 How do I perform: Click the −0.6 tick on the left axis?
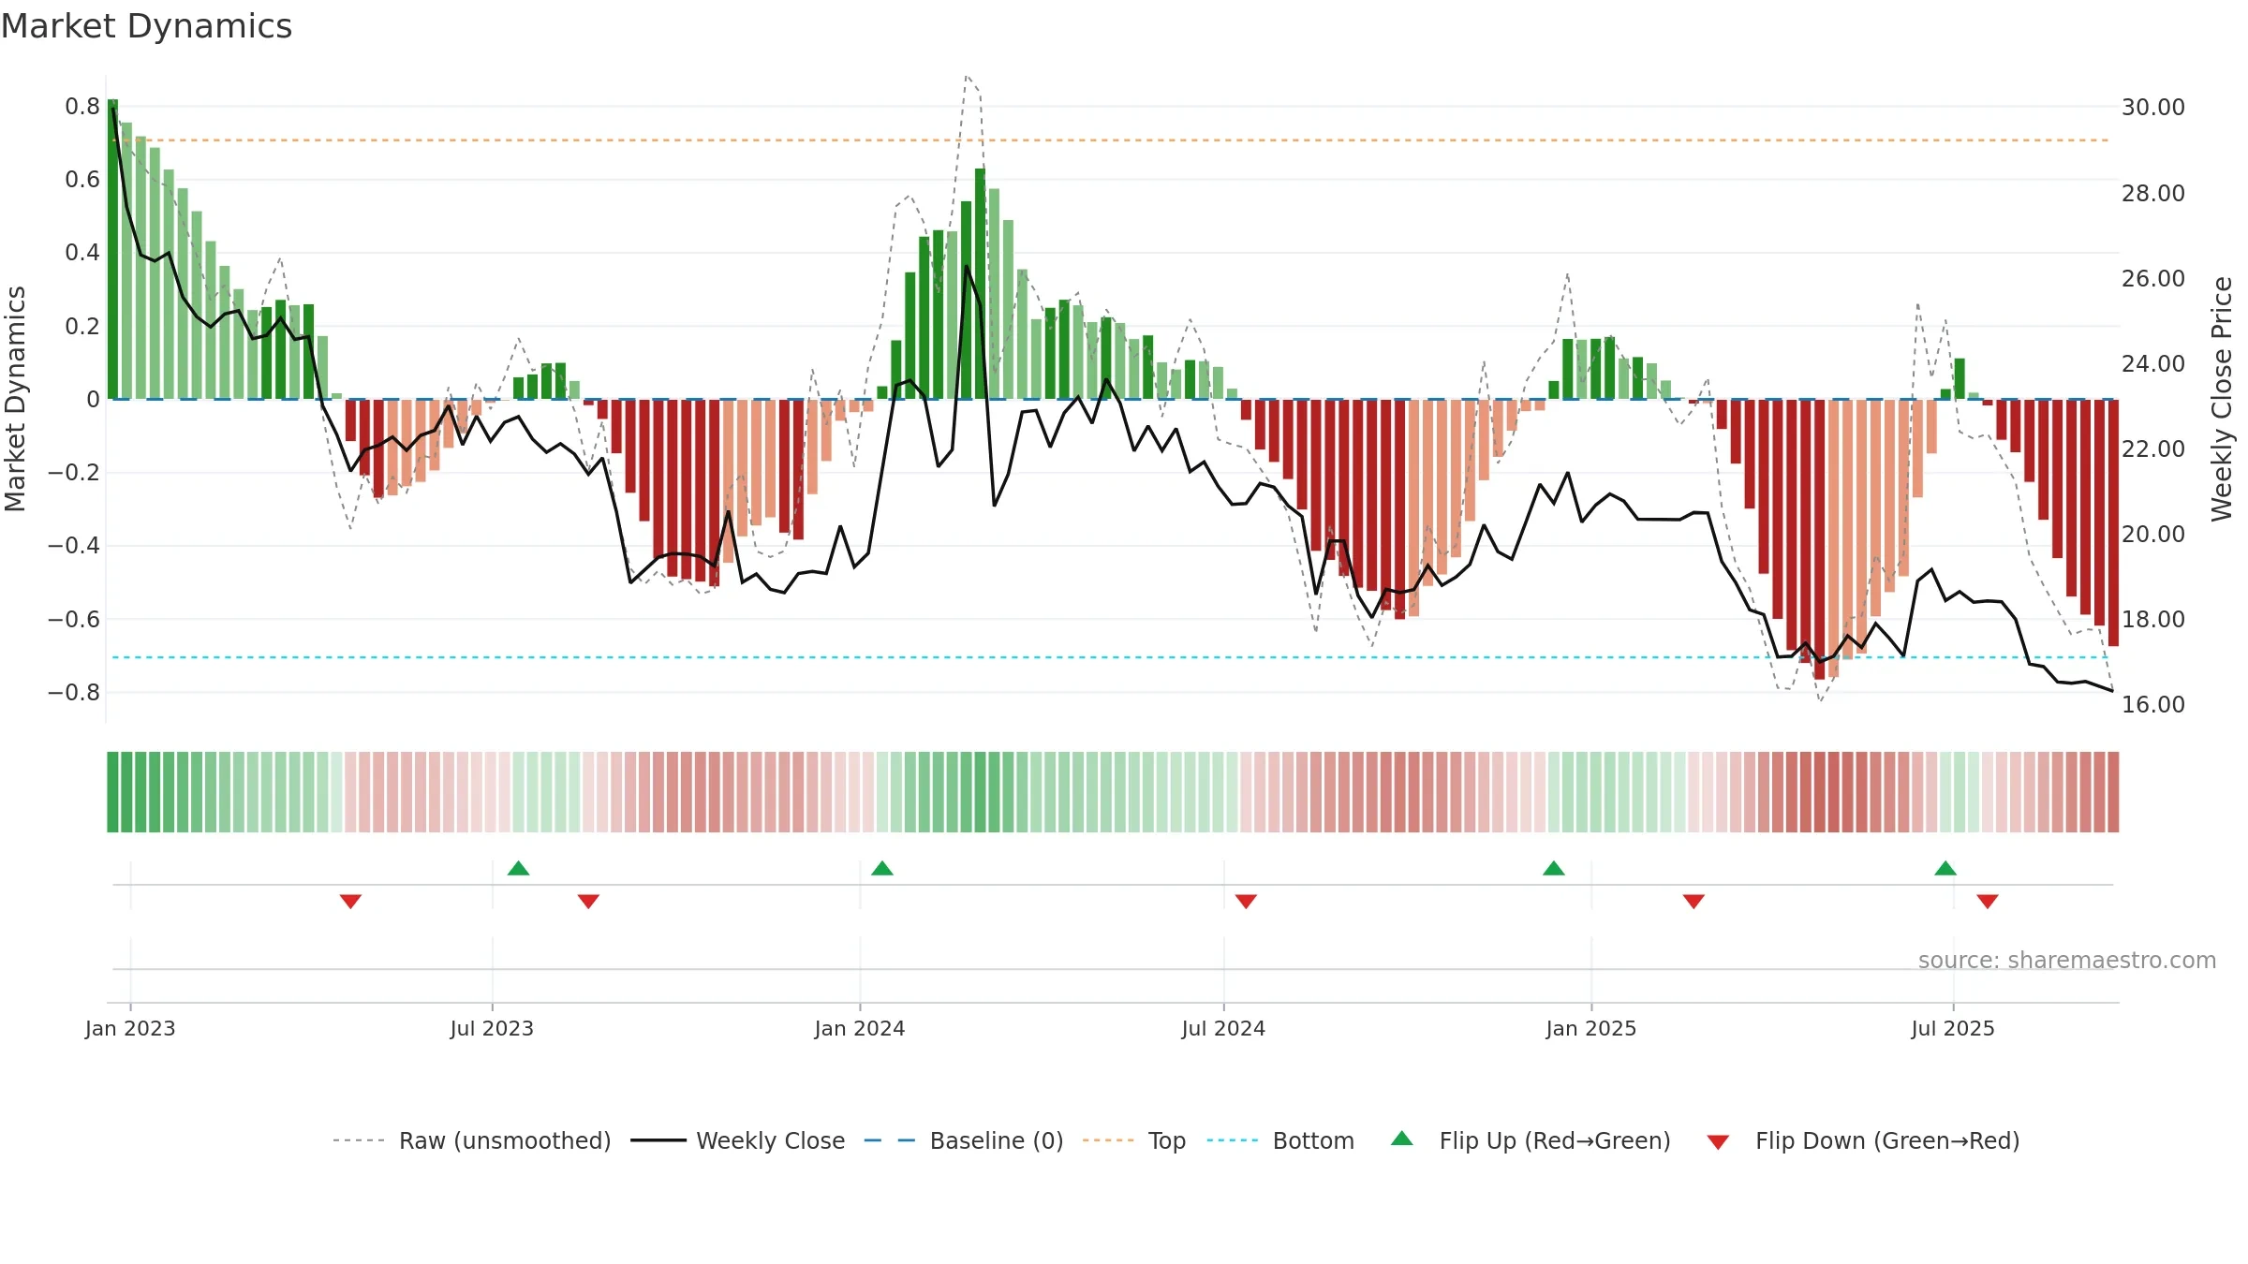(74, 620)
